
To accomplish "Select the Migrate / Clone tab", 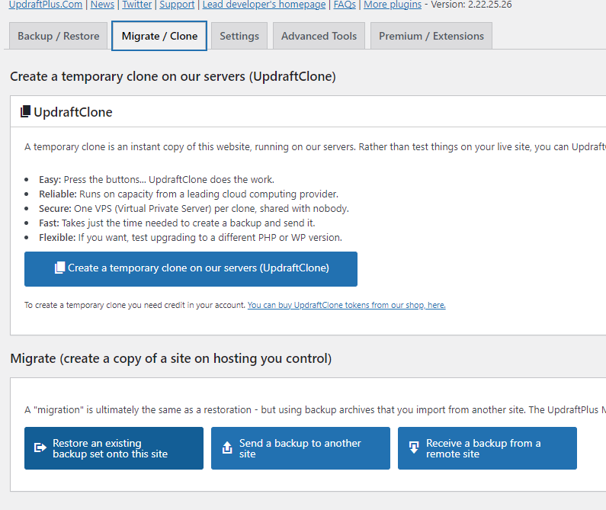I will click(159, 36).
